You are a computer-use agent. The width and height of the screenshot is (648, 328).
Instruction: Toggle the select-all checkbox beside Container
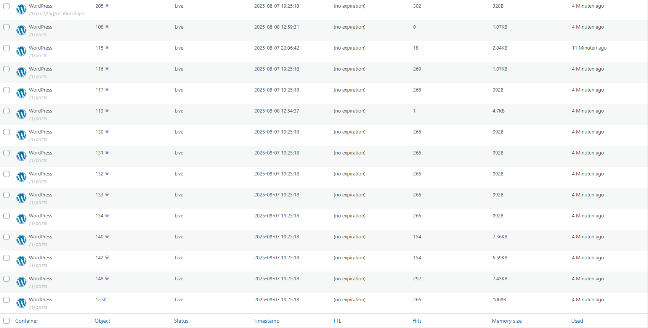coord(6,321)
